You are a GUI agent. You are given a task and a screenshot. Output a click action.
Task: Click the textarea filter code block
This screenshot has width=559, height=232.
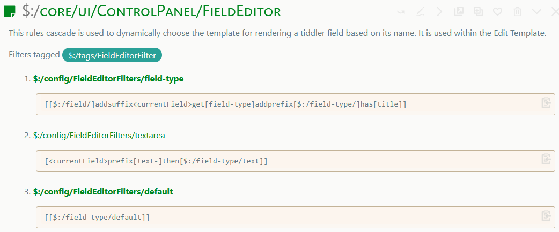click(x=156, y=160)
